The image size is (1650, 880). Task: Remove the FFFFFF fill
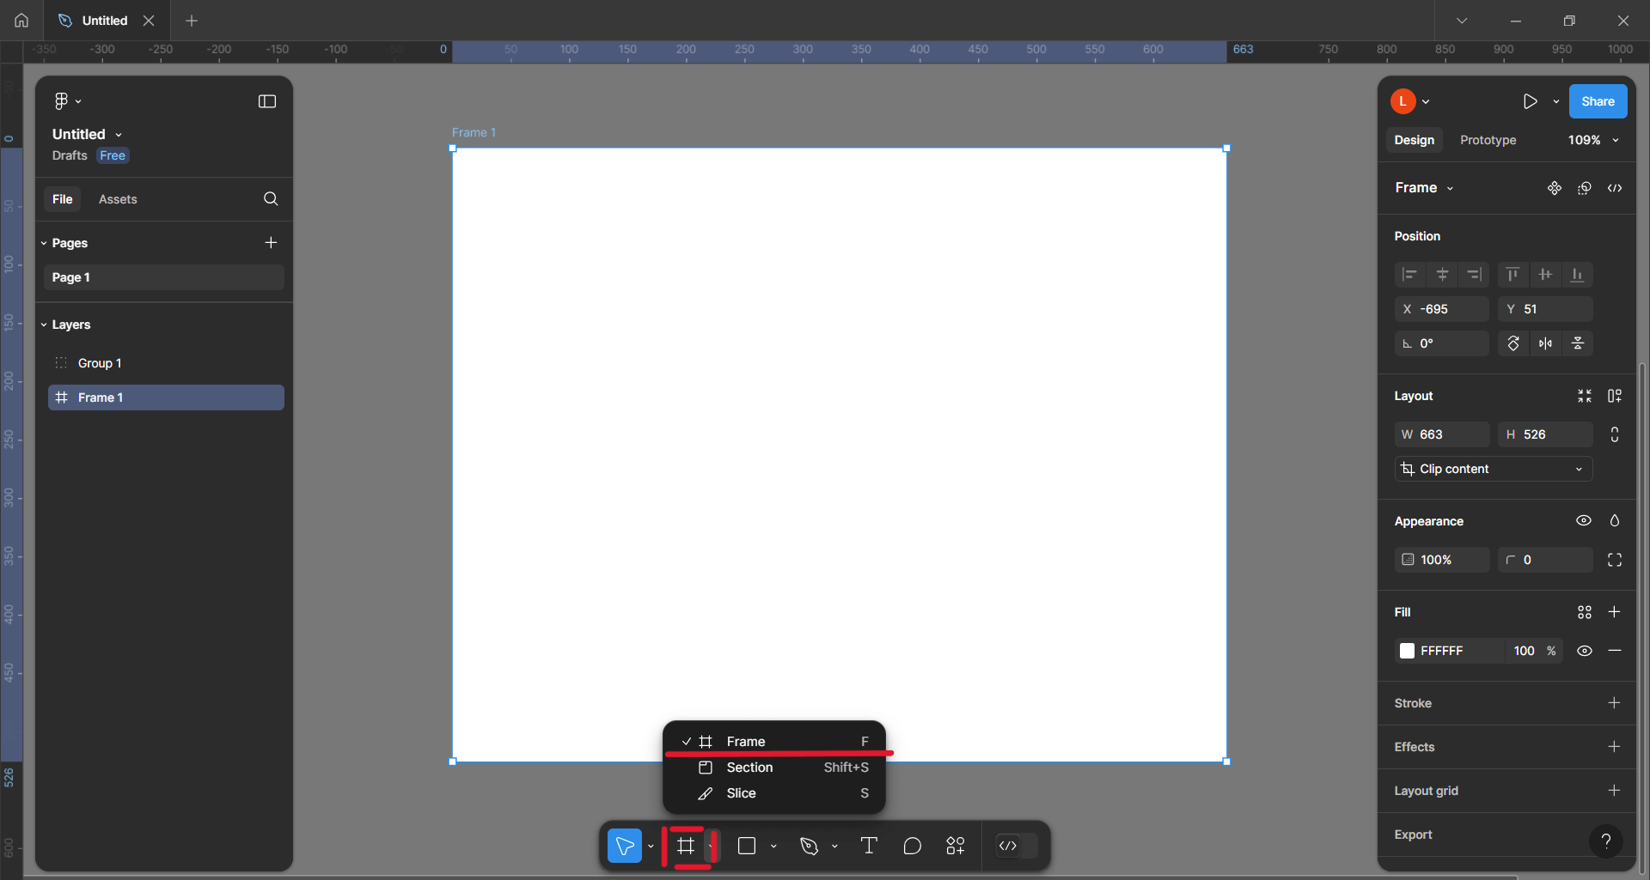1615,651
